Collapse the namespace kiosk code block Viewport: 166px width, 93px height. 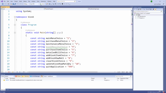click(15, 17)
